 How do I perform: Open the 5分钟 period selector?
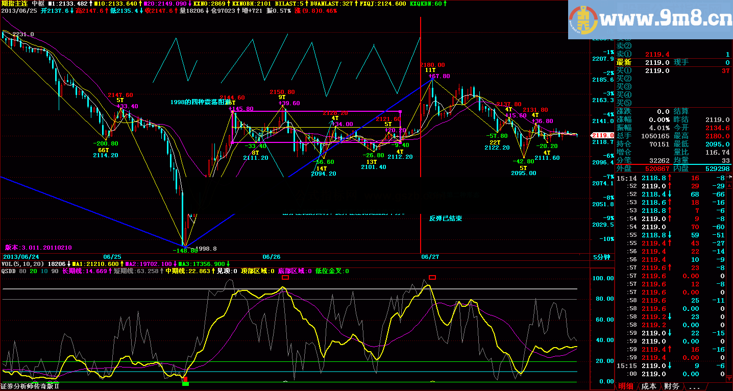(602, 257)
